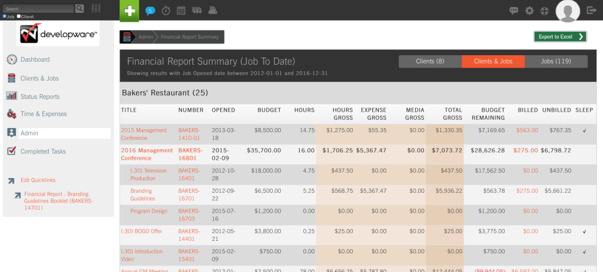This screenshot has width=603, height=272.
Task: Open the stopwatch timer icon
Action: pos(166,11)
